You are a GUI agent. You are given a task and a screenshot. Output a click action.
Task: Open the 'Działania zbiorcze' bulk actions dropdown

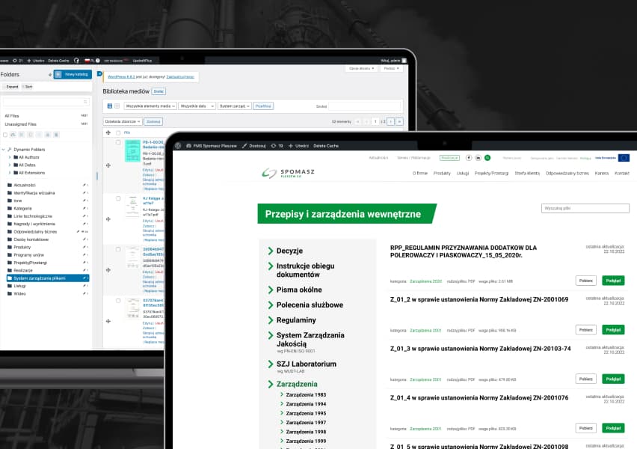click(123, 121)
